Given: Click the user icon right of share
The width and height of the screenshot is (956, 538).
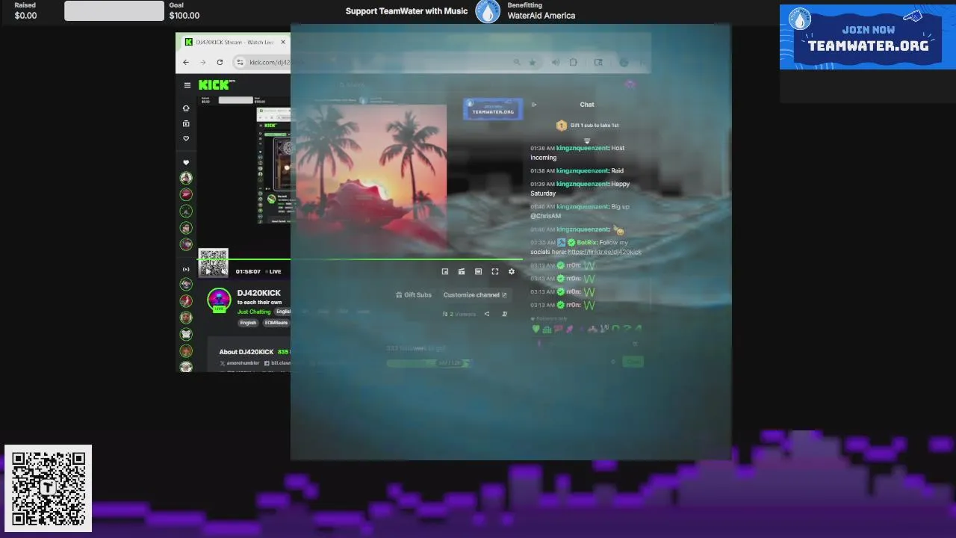Looking at the screenshot, I should pos(504,314).
